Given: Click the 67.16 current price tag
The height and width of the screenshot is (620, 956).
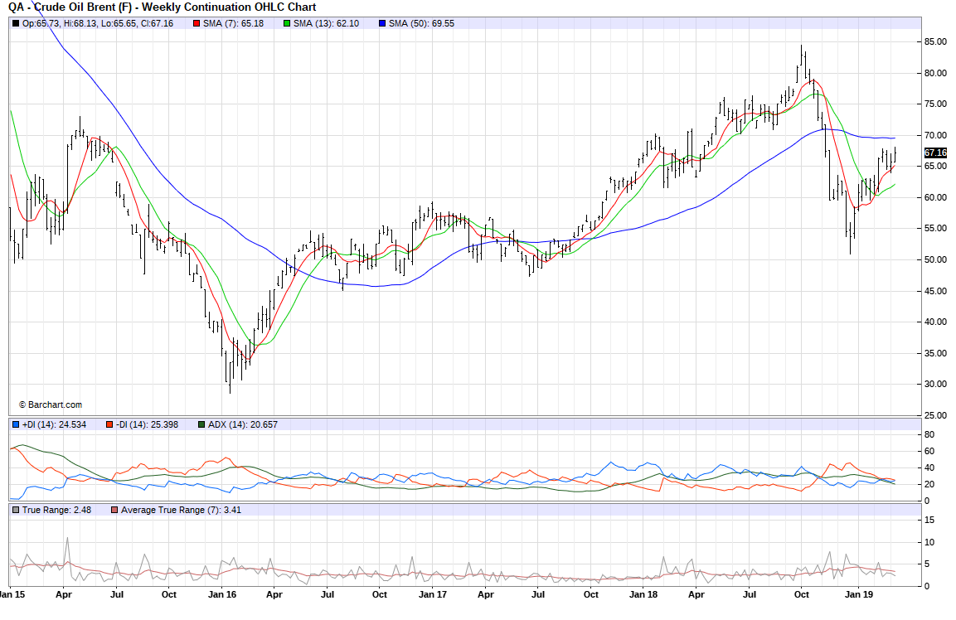Looking at the screenshot, I should (x=935, y=153).
